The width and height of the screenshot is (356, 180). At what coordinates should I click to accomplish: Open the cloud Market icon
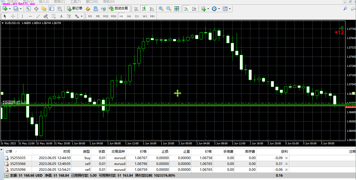click(96, 9)
